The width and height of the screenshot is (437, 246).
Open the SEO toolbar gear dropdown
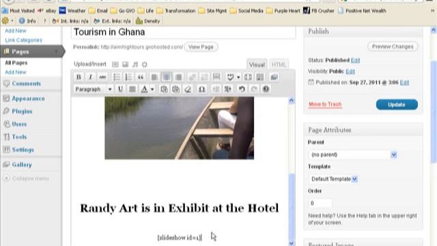click(x=8, y=21)
